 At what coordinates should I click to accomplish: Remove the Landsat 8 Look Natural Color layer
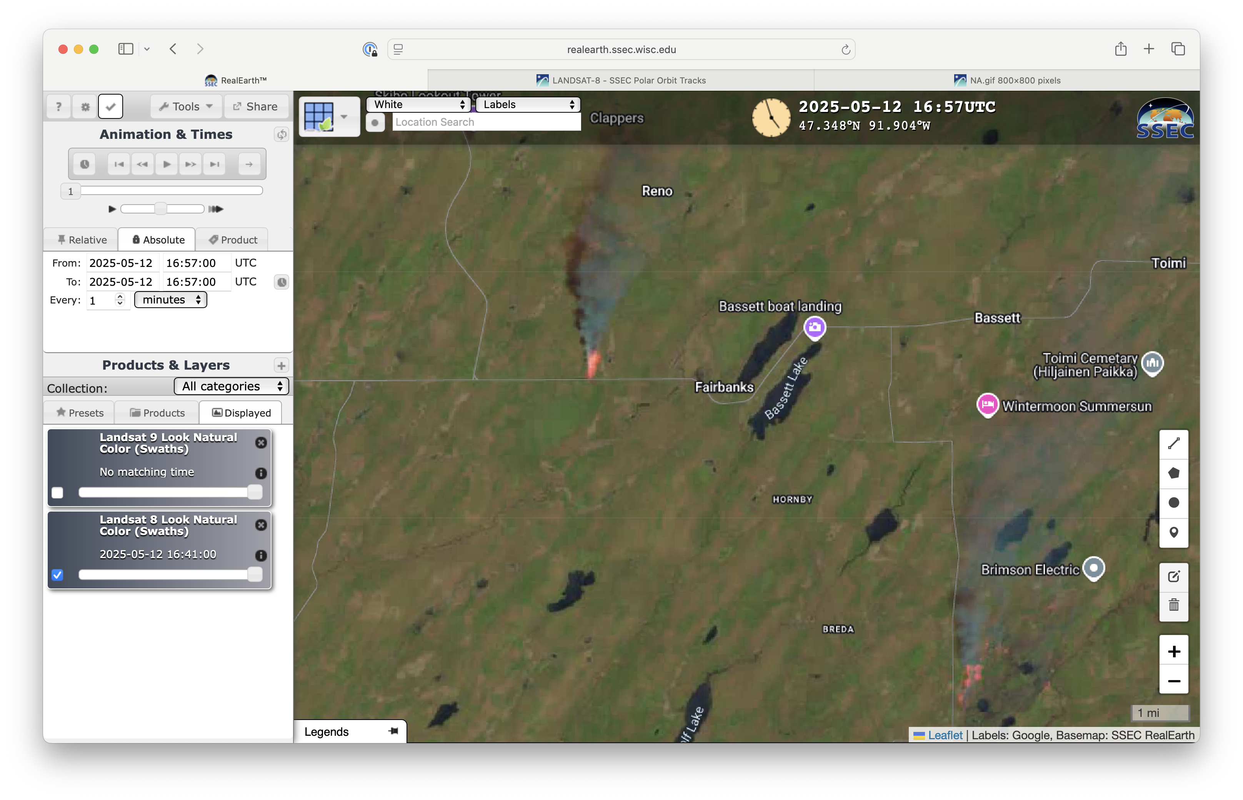tap(261, 525)
